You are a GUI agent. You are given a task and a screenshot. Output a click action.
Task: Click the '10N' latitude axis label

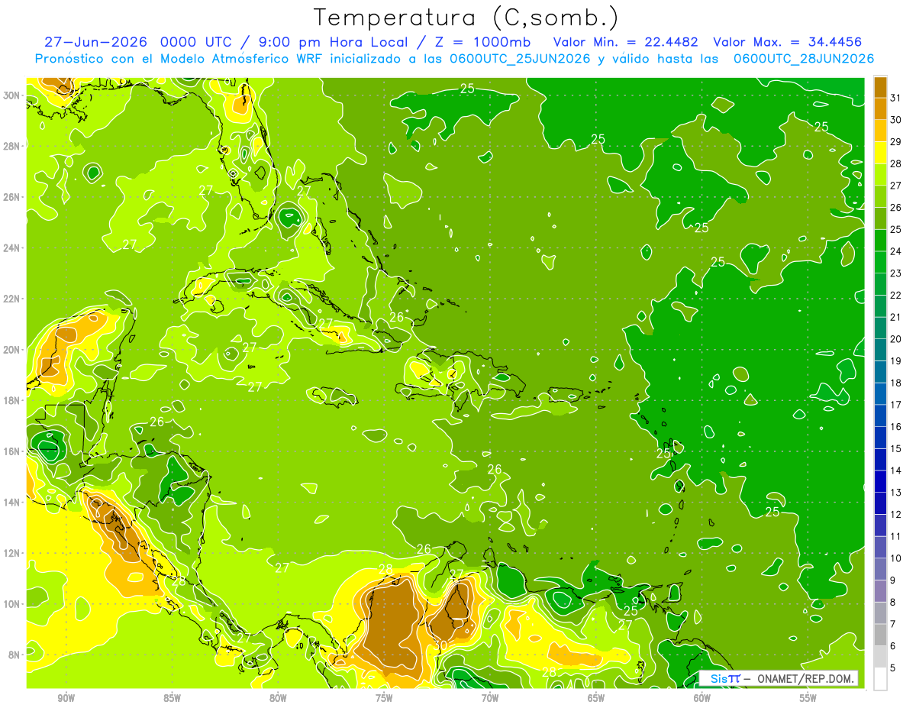(x=11, y=604)
